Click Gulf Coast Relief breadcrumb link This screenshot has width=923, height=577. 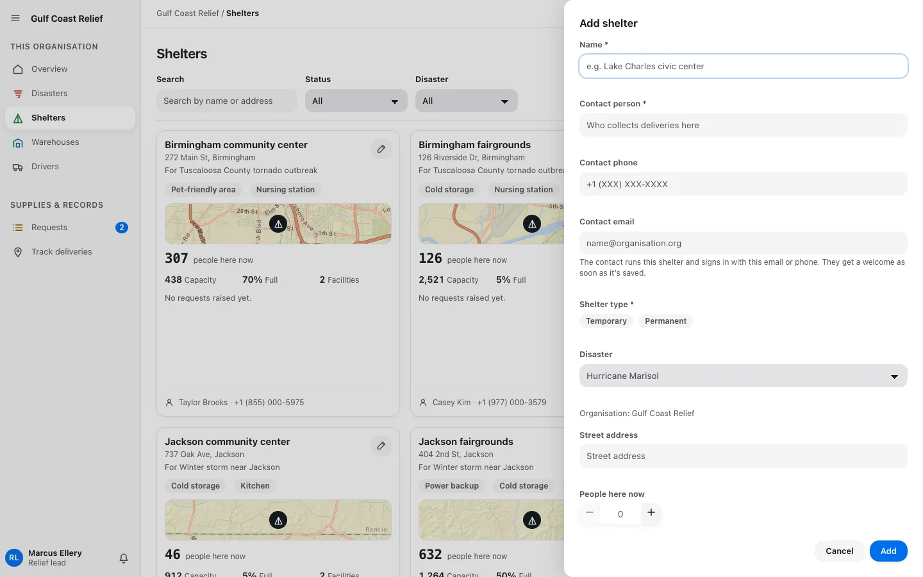click(188, 13)
